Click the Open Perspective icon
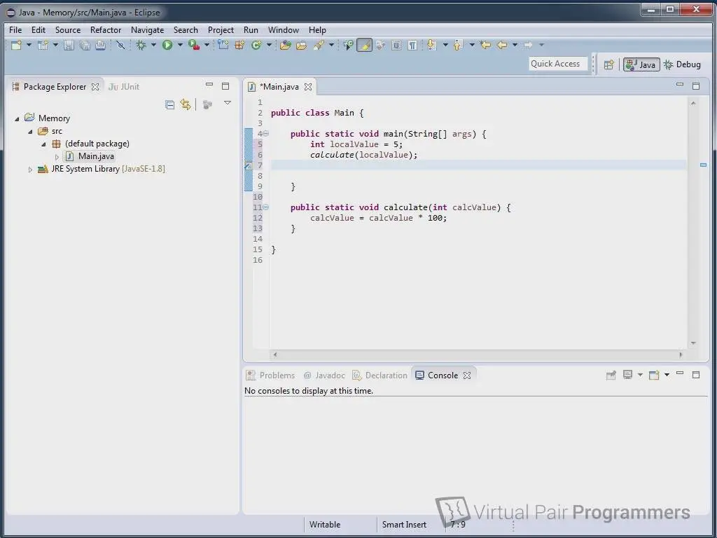The height and width of the screenshot is (538, 717). (x=608, y=64)
